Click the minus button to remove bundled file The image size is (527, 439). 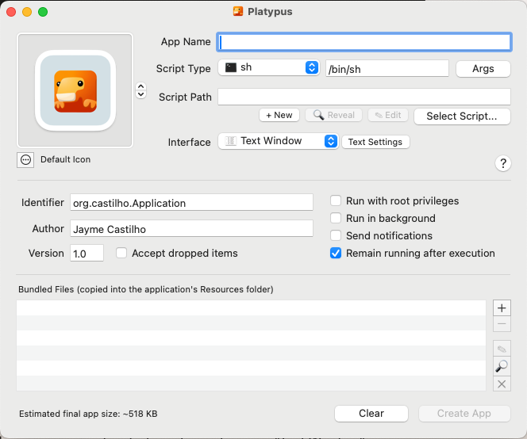[x=502, y=324]
